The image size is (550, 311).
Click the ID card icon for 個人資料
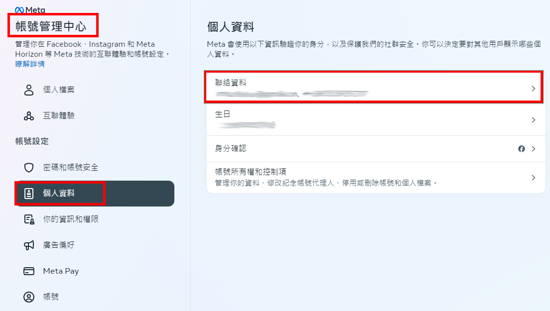(x=29, y=194)
